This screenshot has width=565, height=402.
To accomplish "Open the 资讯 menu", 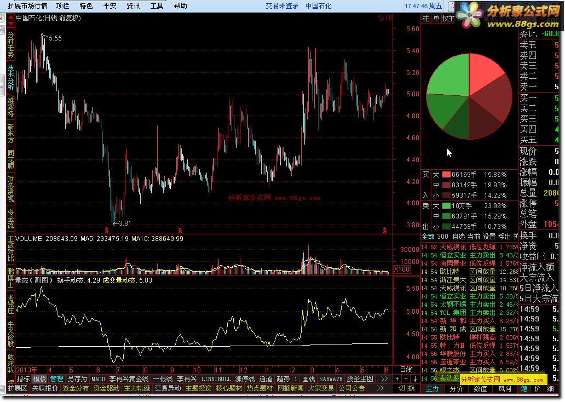I will tap(133, 6).
